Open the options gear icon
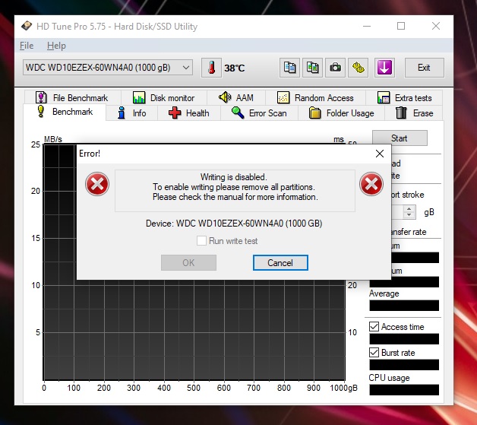The height and width of the screenshot is (425, 477). coord(358,68)
